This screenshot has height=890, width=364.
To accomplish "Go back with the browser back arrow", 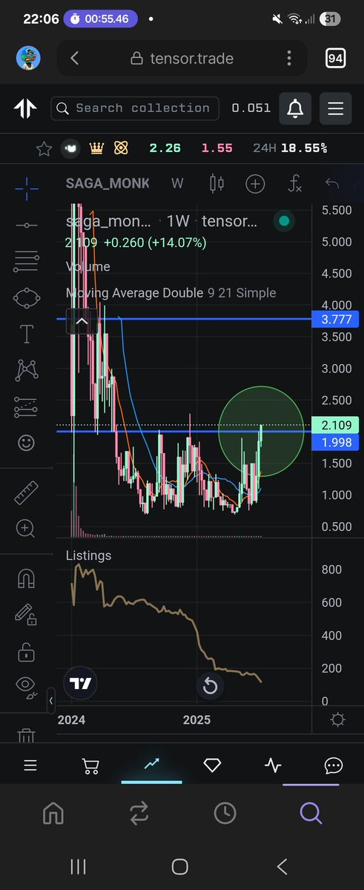I will click(74, 58).
